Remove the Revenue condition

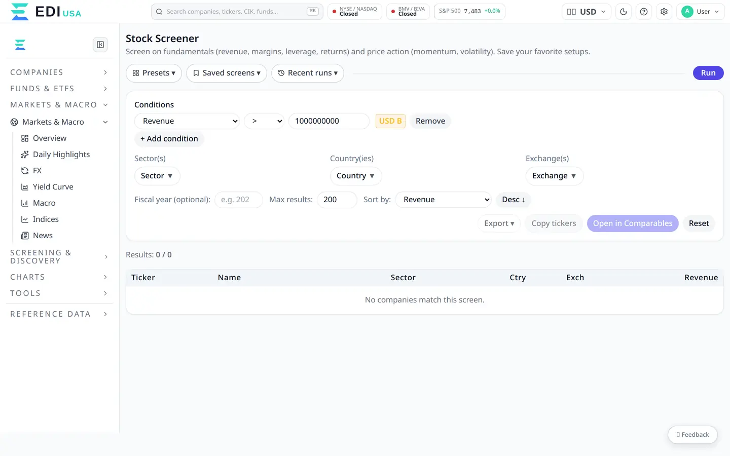[430, 121]
